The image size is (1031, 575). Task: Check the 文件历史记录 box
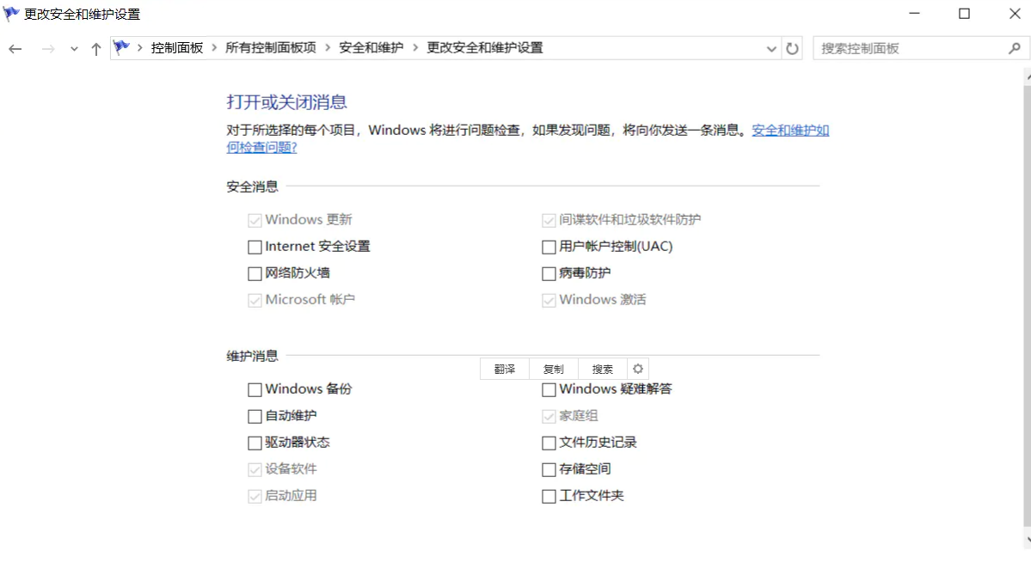549,443
